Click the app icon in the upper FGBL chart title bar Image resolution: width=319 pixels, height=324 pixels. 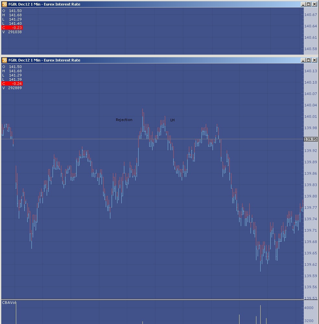coord(4,4)
